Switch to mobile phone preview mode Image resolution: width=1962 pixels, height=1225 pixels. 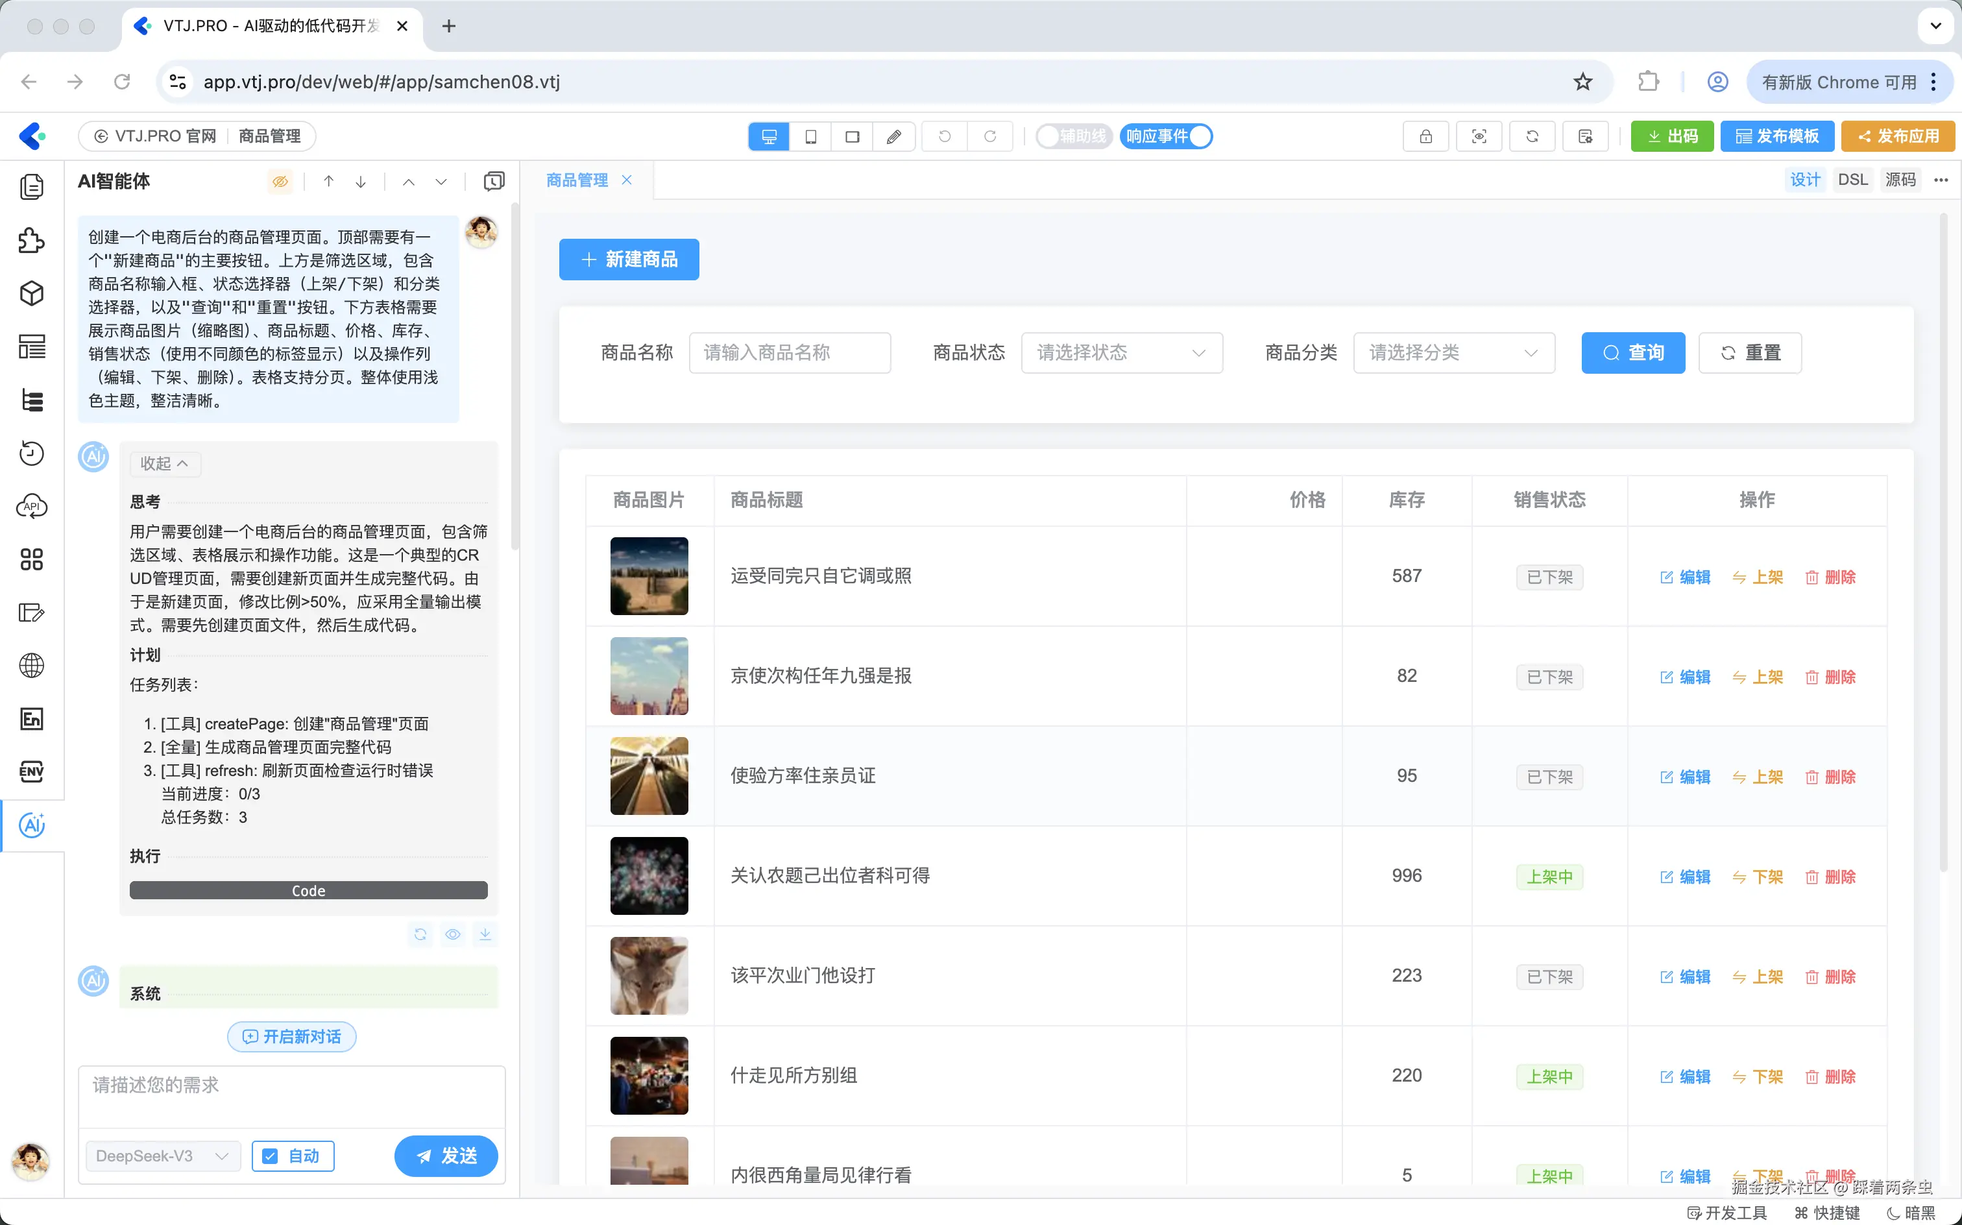[x=810, y=136]
